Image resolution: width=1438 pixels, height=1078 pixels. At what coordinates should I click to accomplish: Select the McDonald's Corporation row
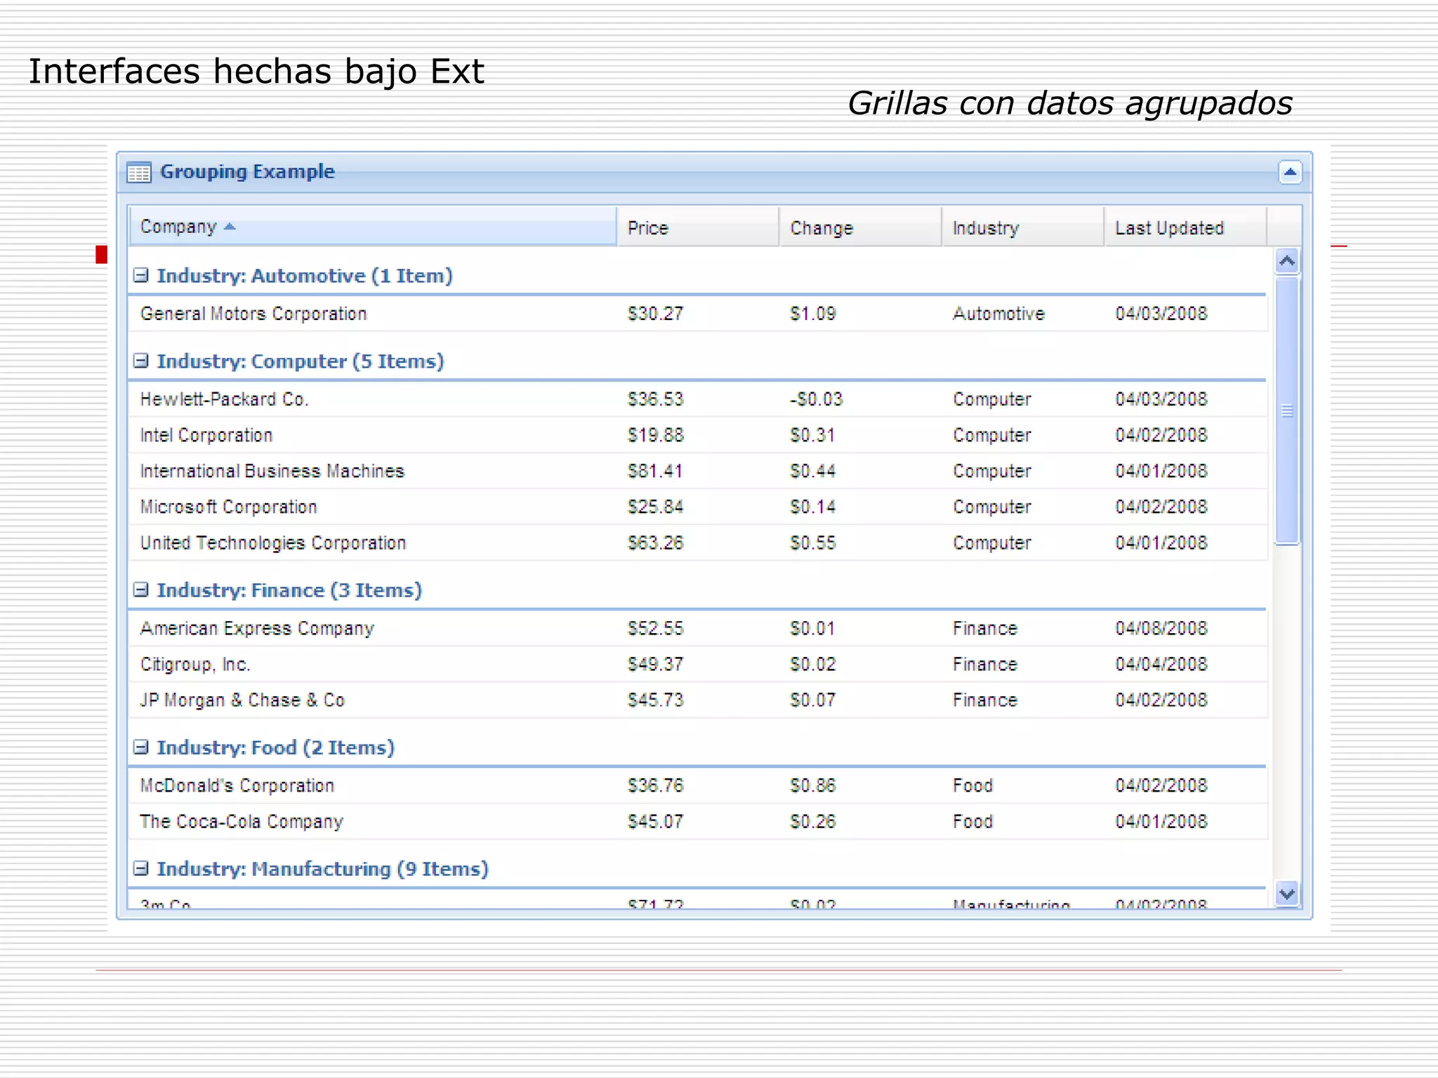[x=698, y=785]
